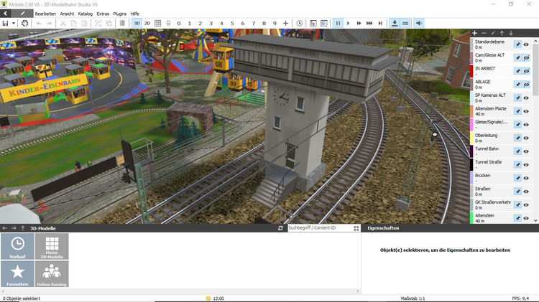The height and width of the screenshot is (302, 539).
Task: Click the yellow Oberleitung color swatch
Action: 471,138
